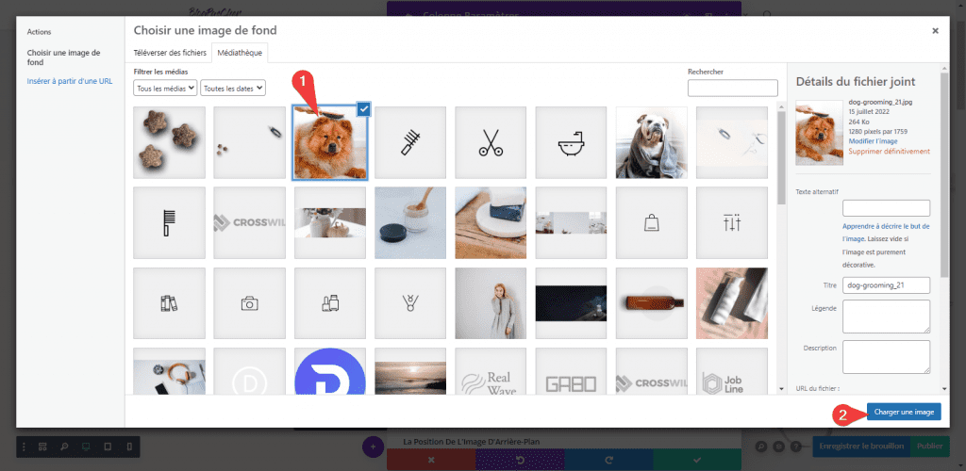
Task: Click the Description text area
Action: coord(886,357)
